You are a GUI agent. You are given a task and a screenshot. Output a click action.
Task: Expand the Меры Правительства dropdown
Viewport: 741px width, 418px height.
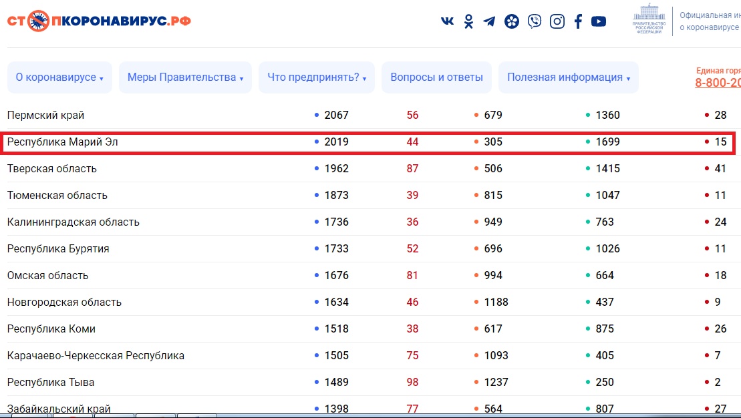pyautogui.click(x=185, y=77)
